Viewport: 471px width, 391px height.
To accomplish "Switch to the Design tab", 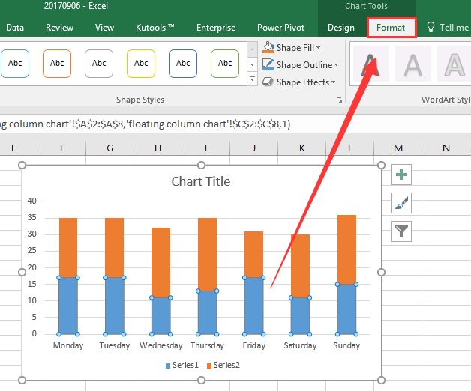I will [x=341, y=28].
